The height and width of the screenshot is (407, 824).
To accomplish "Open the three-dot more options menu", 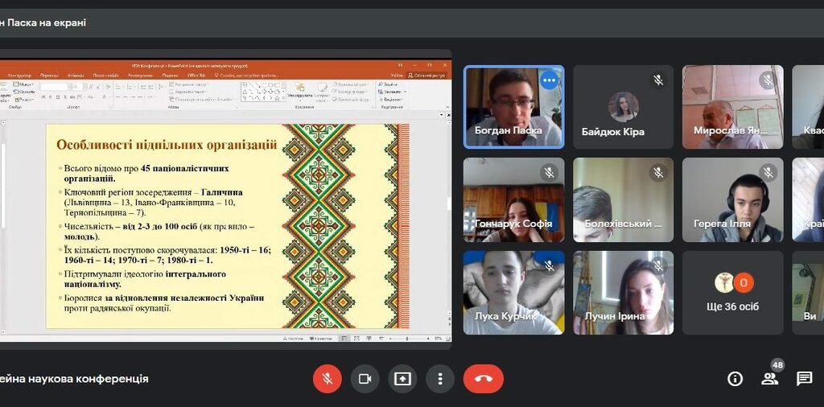I will click(440, 379).
